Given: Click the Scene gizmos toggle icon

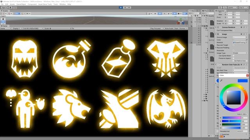Looking at the screenshot, I should (x=185, y=14).
